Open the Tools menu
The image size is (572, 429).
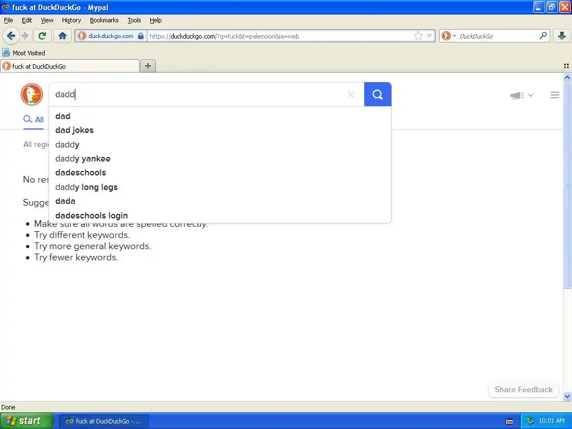click(134, 20)
